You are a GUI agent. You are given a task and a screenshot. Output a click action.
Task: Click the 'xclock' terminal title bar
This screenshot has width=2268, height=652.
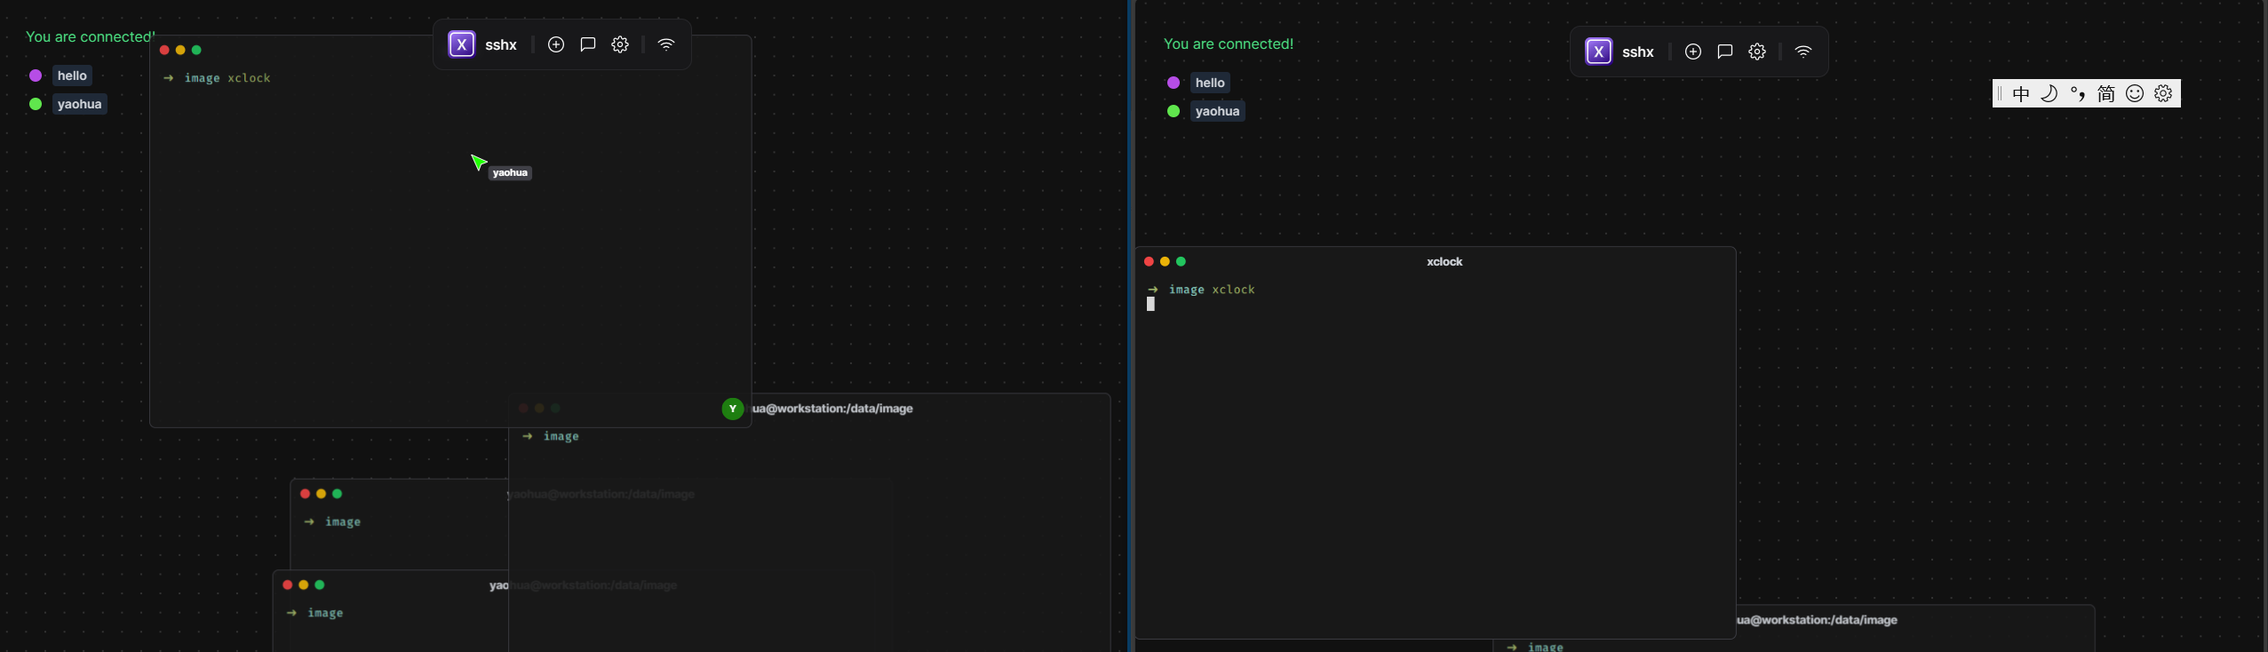(1444, 261)
